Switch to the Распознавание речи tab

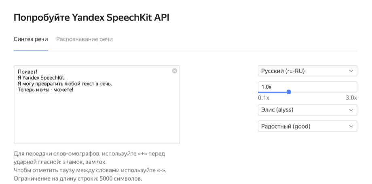click(x=85, y=39)
